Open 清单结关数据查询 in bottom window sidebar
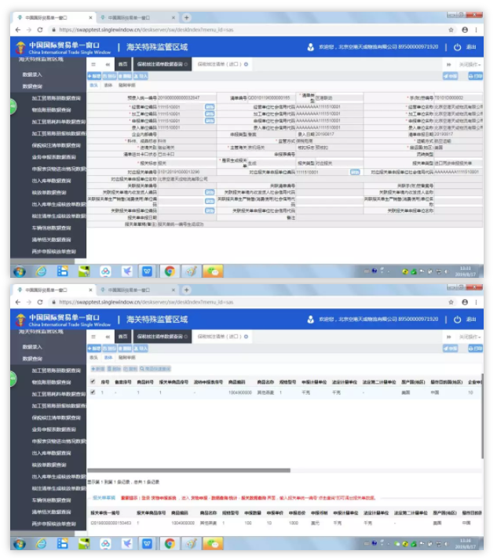Screen dimensions: 497x558 pyautogui.click(x=52, y=512)
